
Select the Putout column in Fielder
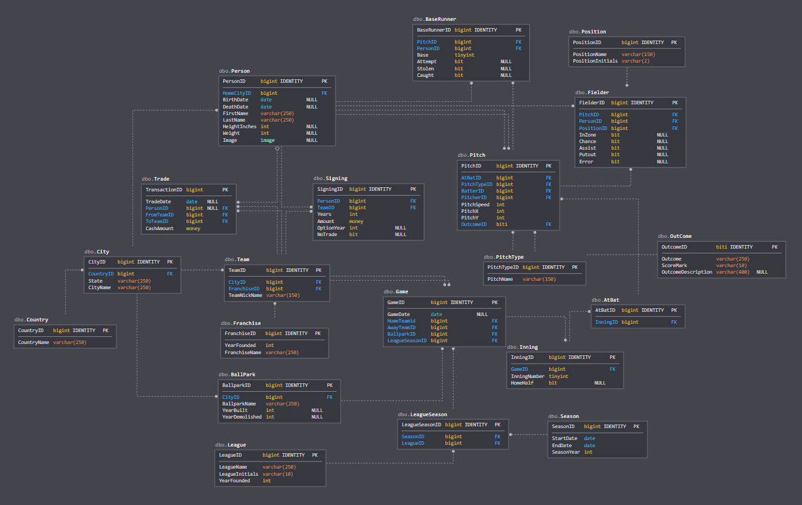(631, 154)
